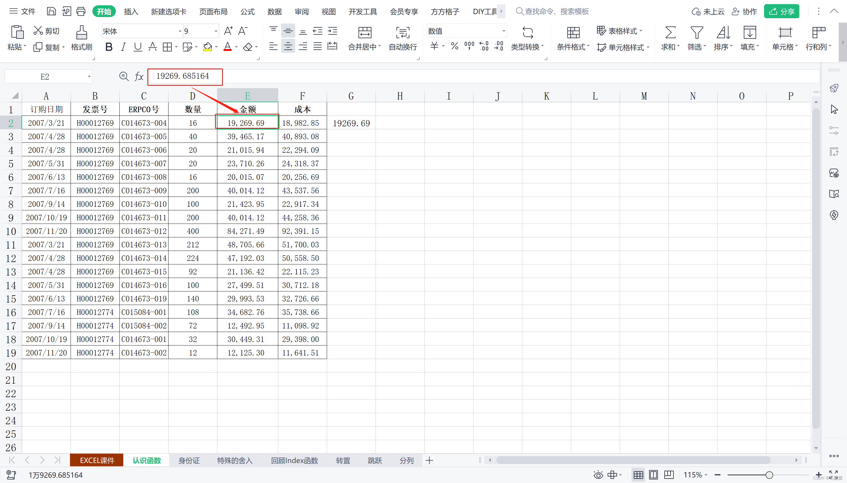Open the font name dropdown
The height and width of the screenshot is (483, 847).
180,31
